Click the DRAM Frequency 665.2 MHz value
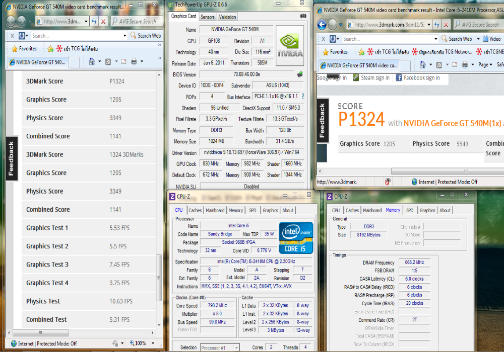The height and width of the screenshot is (352, 504). (414, 262)
